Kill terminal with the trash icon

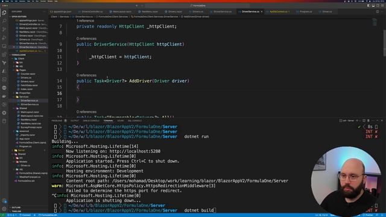369,121
